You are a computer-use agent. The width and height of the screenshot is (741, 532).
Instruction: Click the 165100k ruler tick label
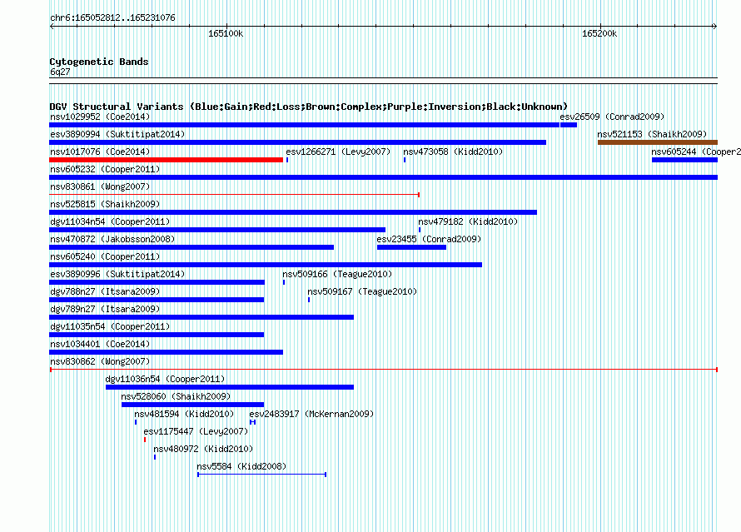(226, 33)
